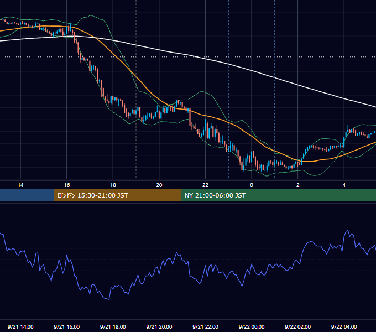Click the blue session bar before London
Screen dimensions: 376x332
tap(27, 195)
